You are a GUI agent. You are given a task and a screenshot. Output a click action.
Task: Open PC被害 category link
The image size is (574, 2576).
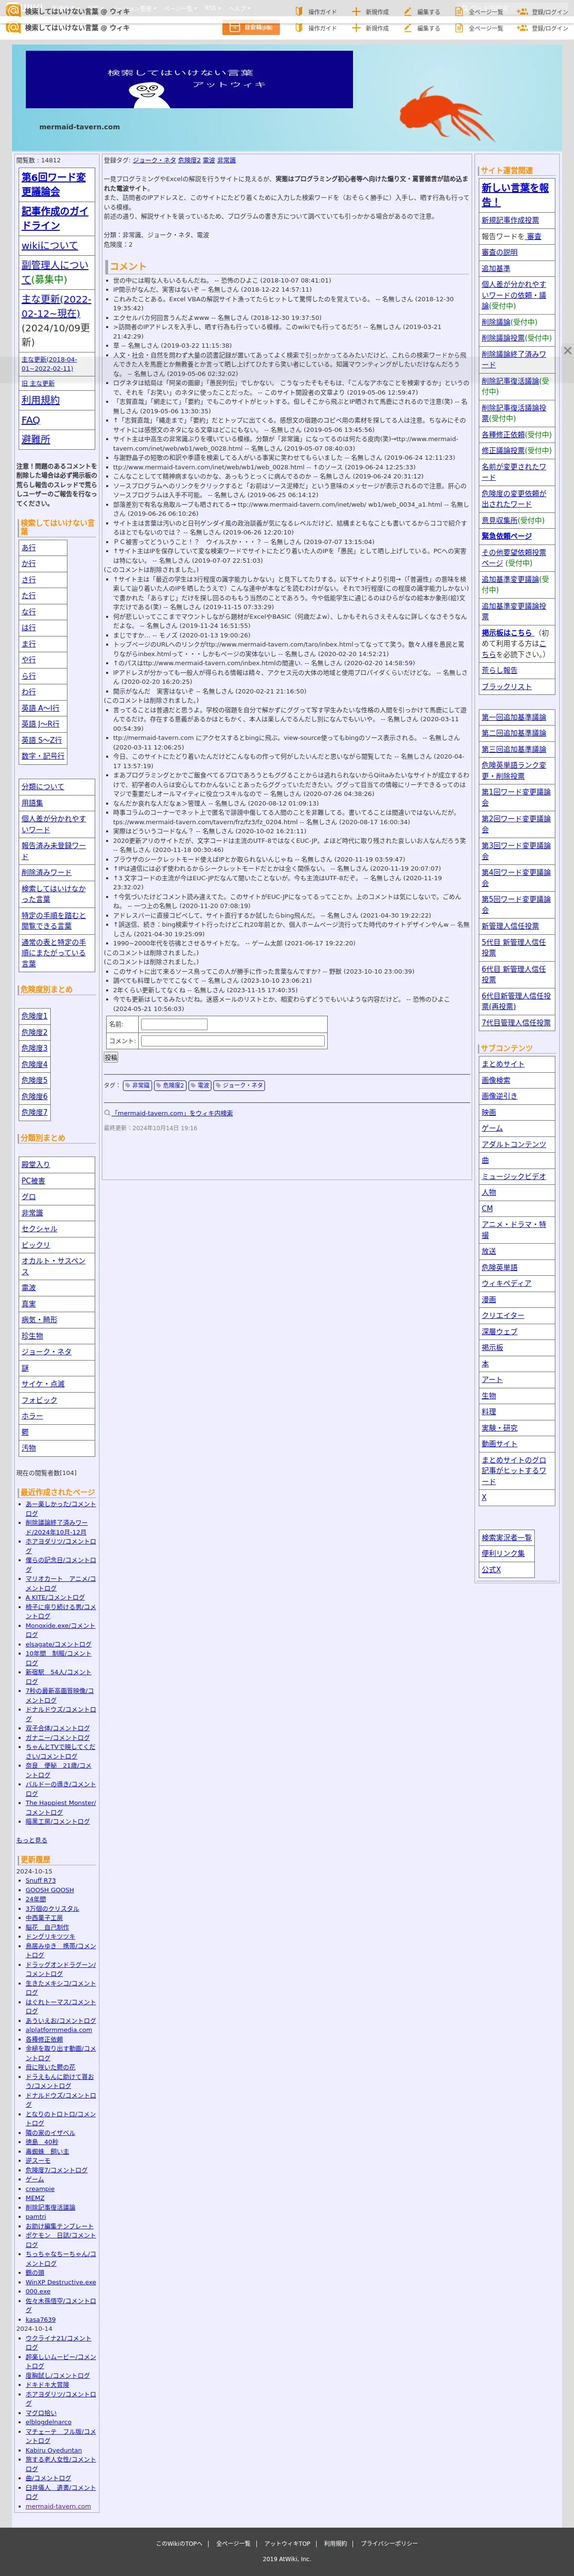tap(34, 1181)
